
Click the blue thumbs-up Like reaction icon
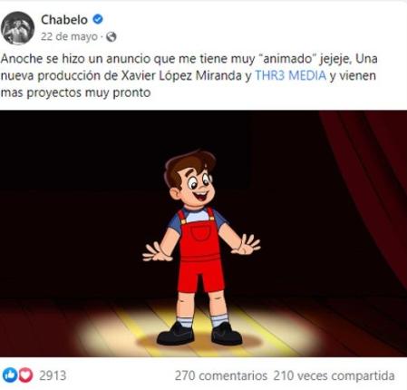(x=10, y=375)
